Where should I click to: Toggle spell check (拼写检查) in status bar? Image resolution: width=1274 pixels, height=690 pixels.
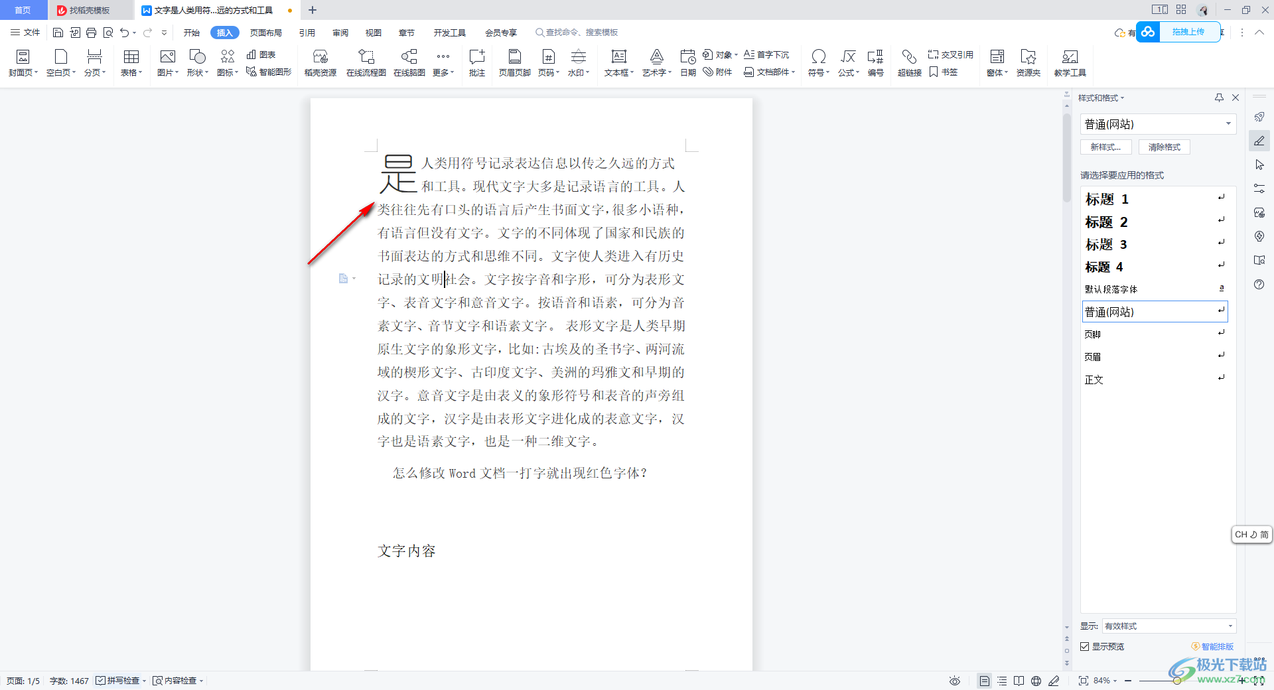click(x=119, y=681)
